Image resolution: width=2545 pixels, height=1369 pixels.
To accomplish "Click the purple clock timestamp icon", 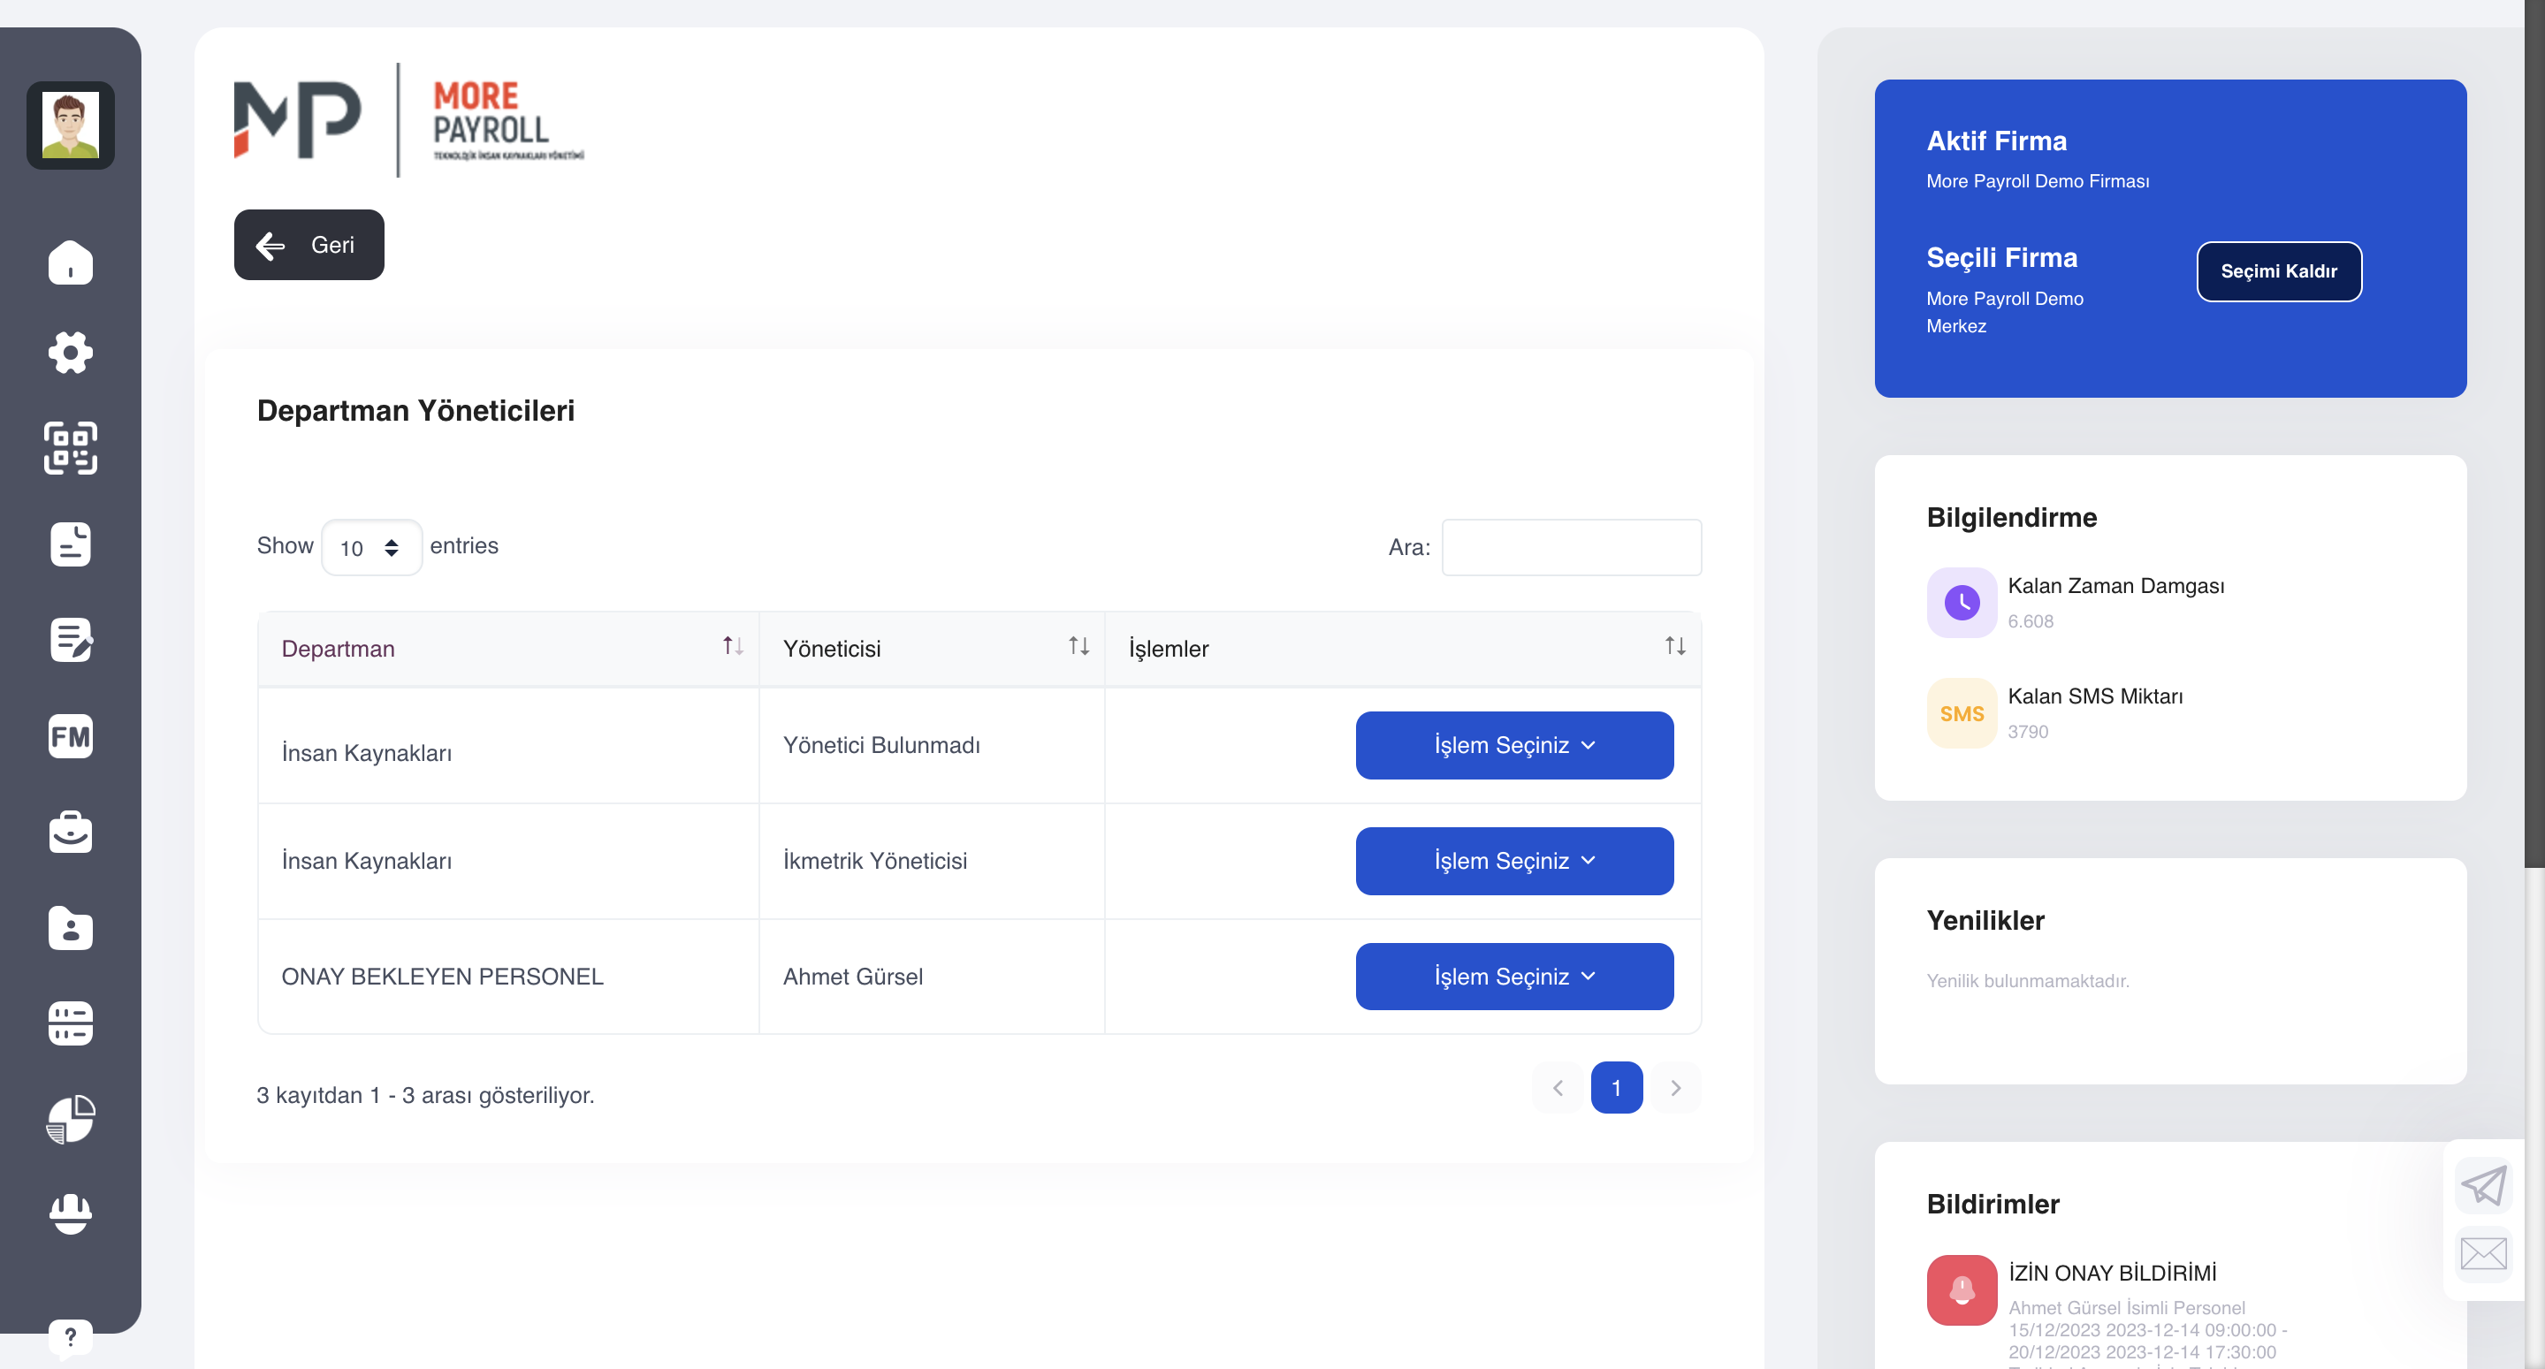I will click(x=1961, y=603).
